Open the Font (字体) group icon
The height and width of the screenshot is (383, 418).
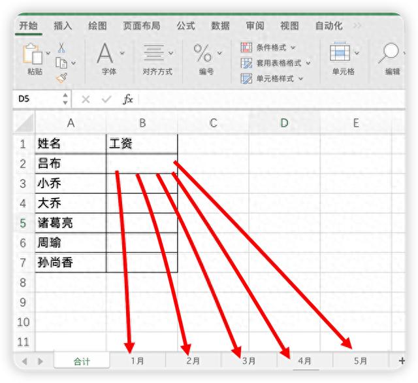(104, 53)
